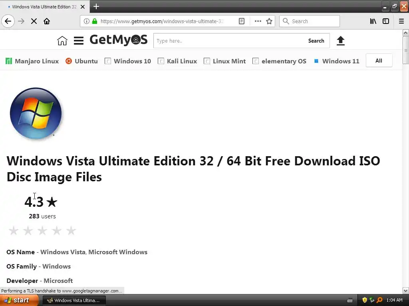
Task: Rate with the fourth star
Action: 57,231
